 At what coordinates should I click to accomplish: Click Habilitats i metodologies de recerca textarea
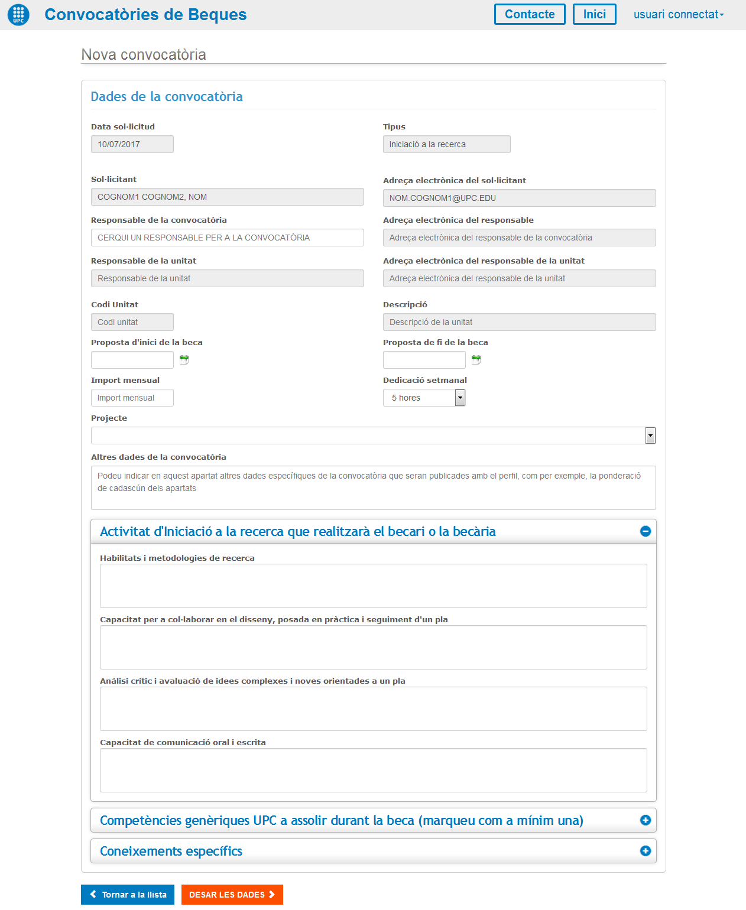[x=373, y=586]
